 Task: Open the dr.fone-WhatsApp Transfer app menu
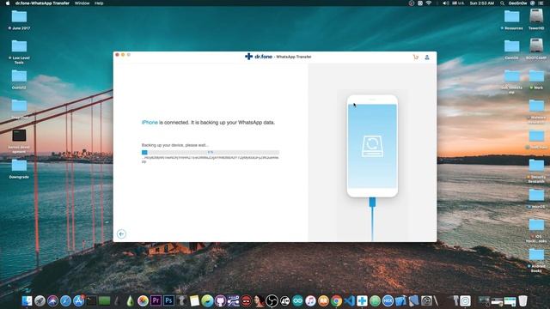[x=42, y=3]
